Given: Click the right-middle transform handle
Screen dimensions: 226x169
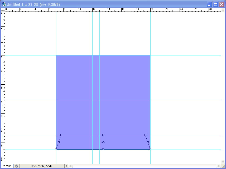Looking at the screenshot, I should tap(148, 142).
